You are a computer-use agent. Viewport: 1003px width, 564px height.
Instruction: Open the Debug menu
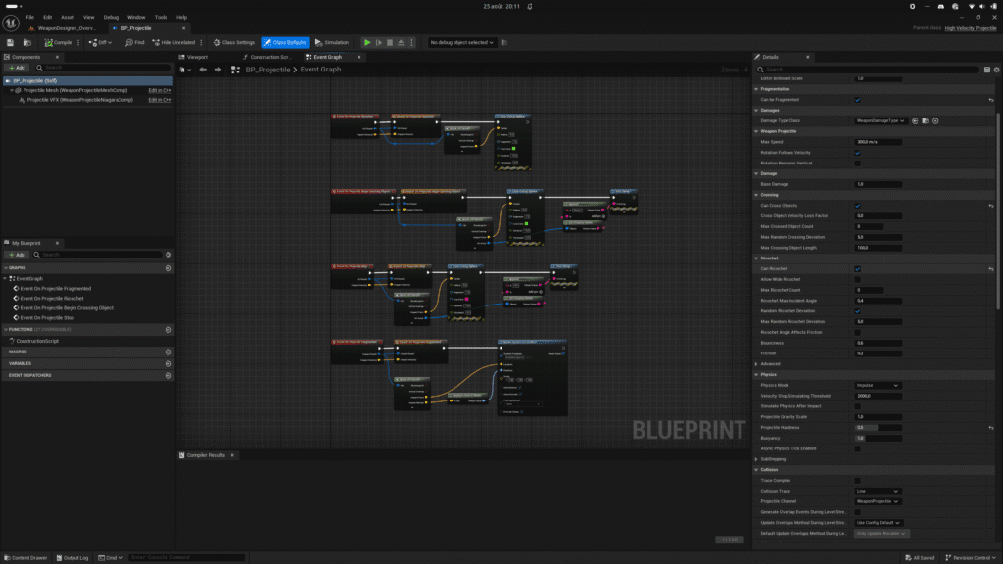coord(111,18)
